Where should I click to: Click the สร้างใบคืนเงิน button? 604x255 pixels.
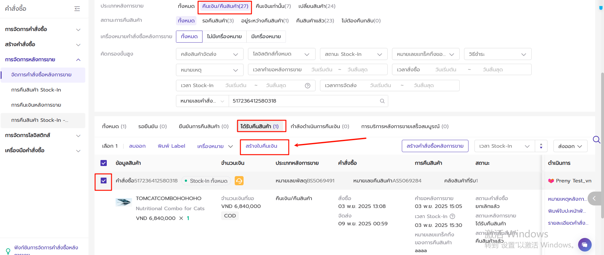click(x=261, y=146)
